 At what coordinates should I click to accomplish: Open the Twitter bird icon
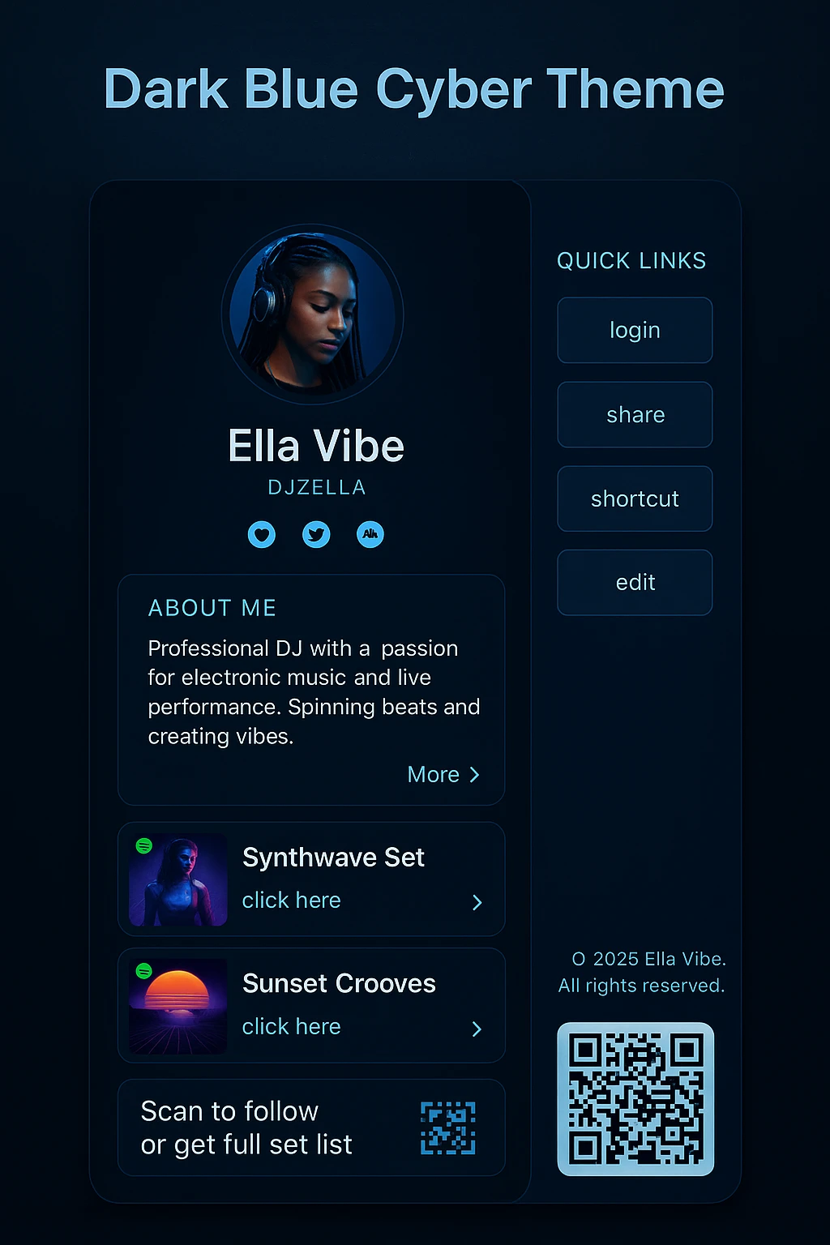click(x=316, y=534)
